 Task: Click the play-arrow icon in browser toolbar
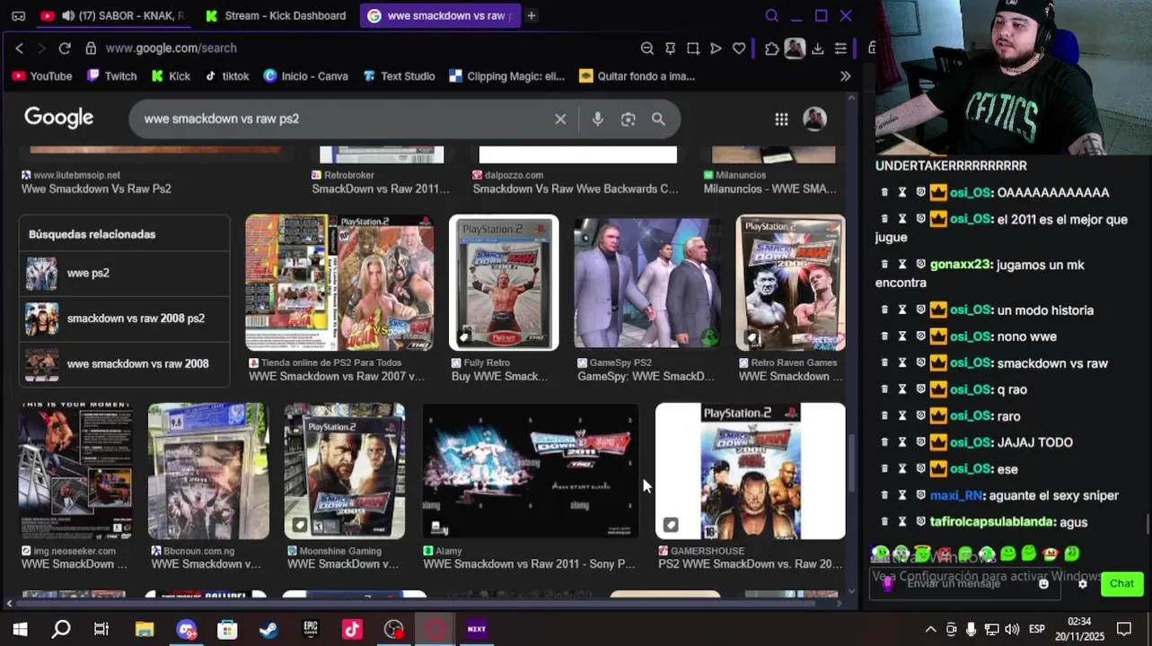tap(716, 48)
